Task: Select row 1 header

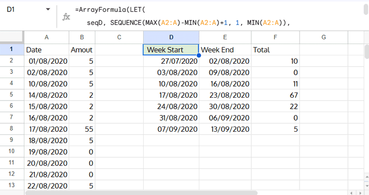Action: coord(12,49)
